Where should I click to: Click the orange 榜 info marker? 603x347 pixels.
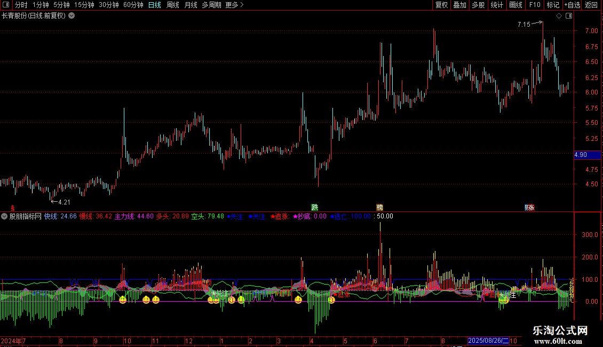[379, 207]
